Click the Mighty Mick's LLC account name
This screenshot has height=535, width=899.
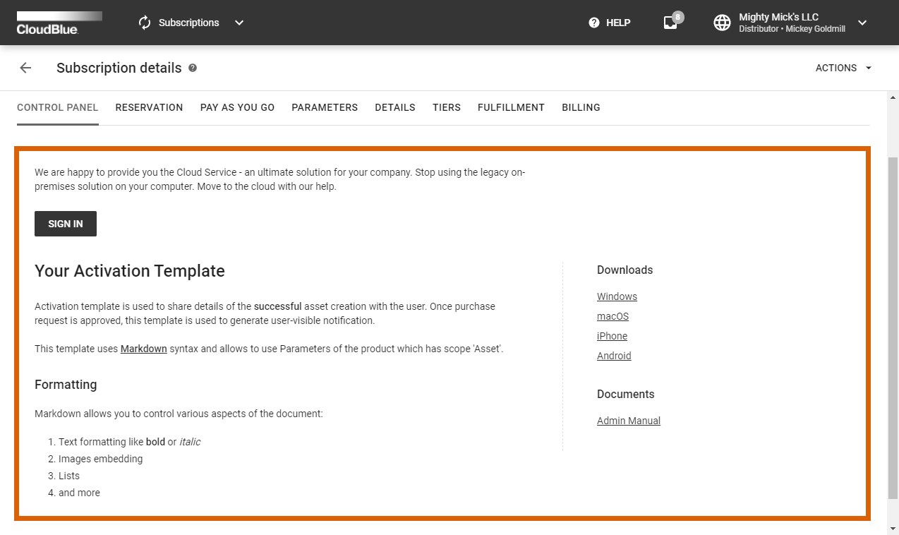tap(778, 17)
